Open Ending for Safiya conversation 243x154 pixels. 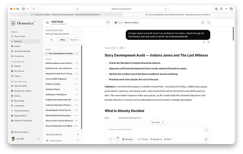click(62, 84)
